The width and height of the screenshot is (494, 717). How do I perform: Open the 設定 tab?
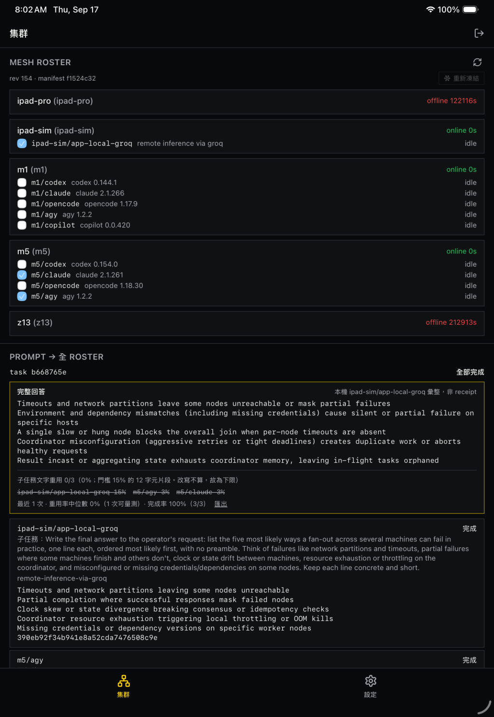click(370, 686)
